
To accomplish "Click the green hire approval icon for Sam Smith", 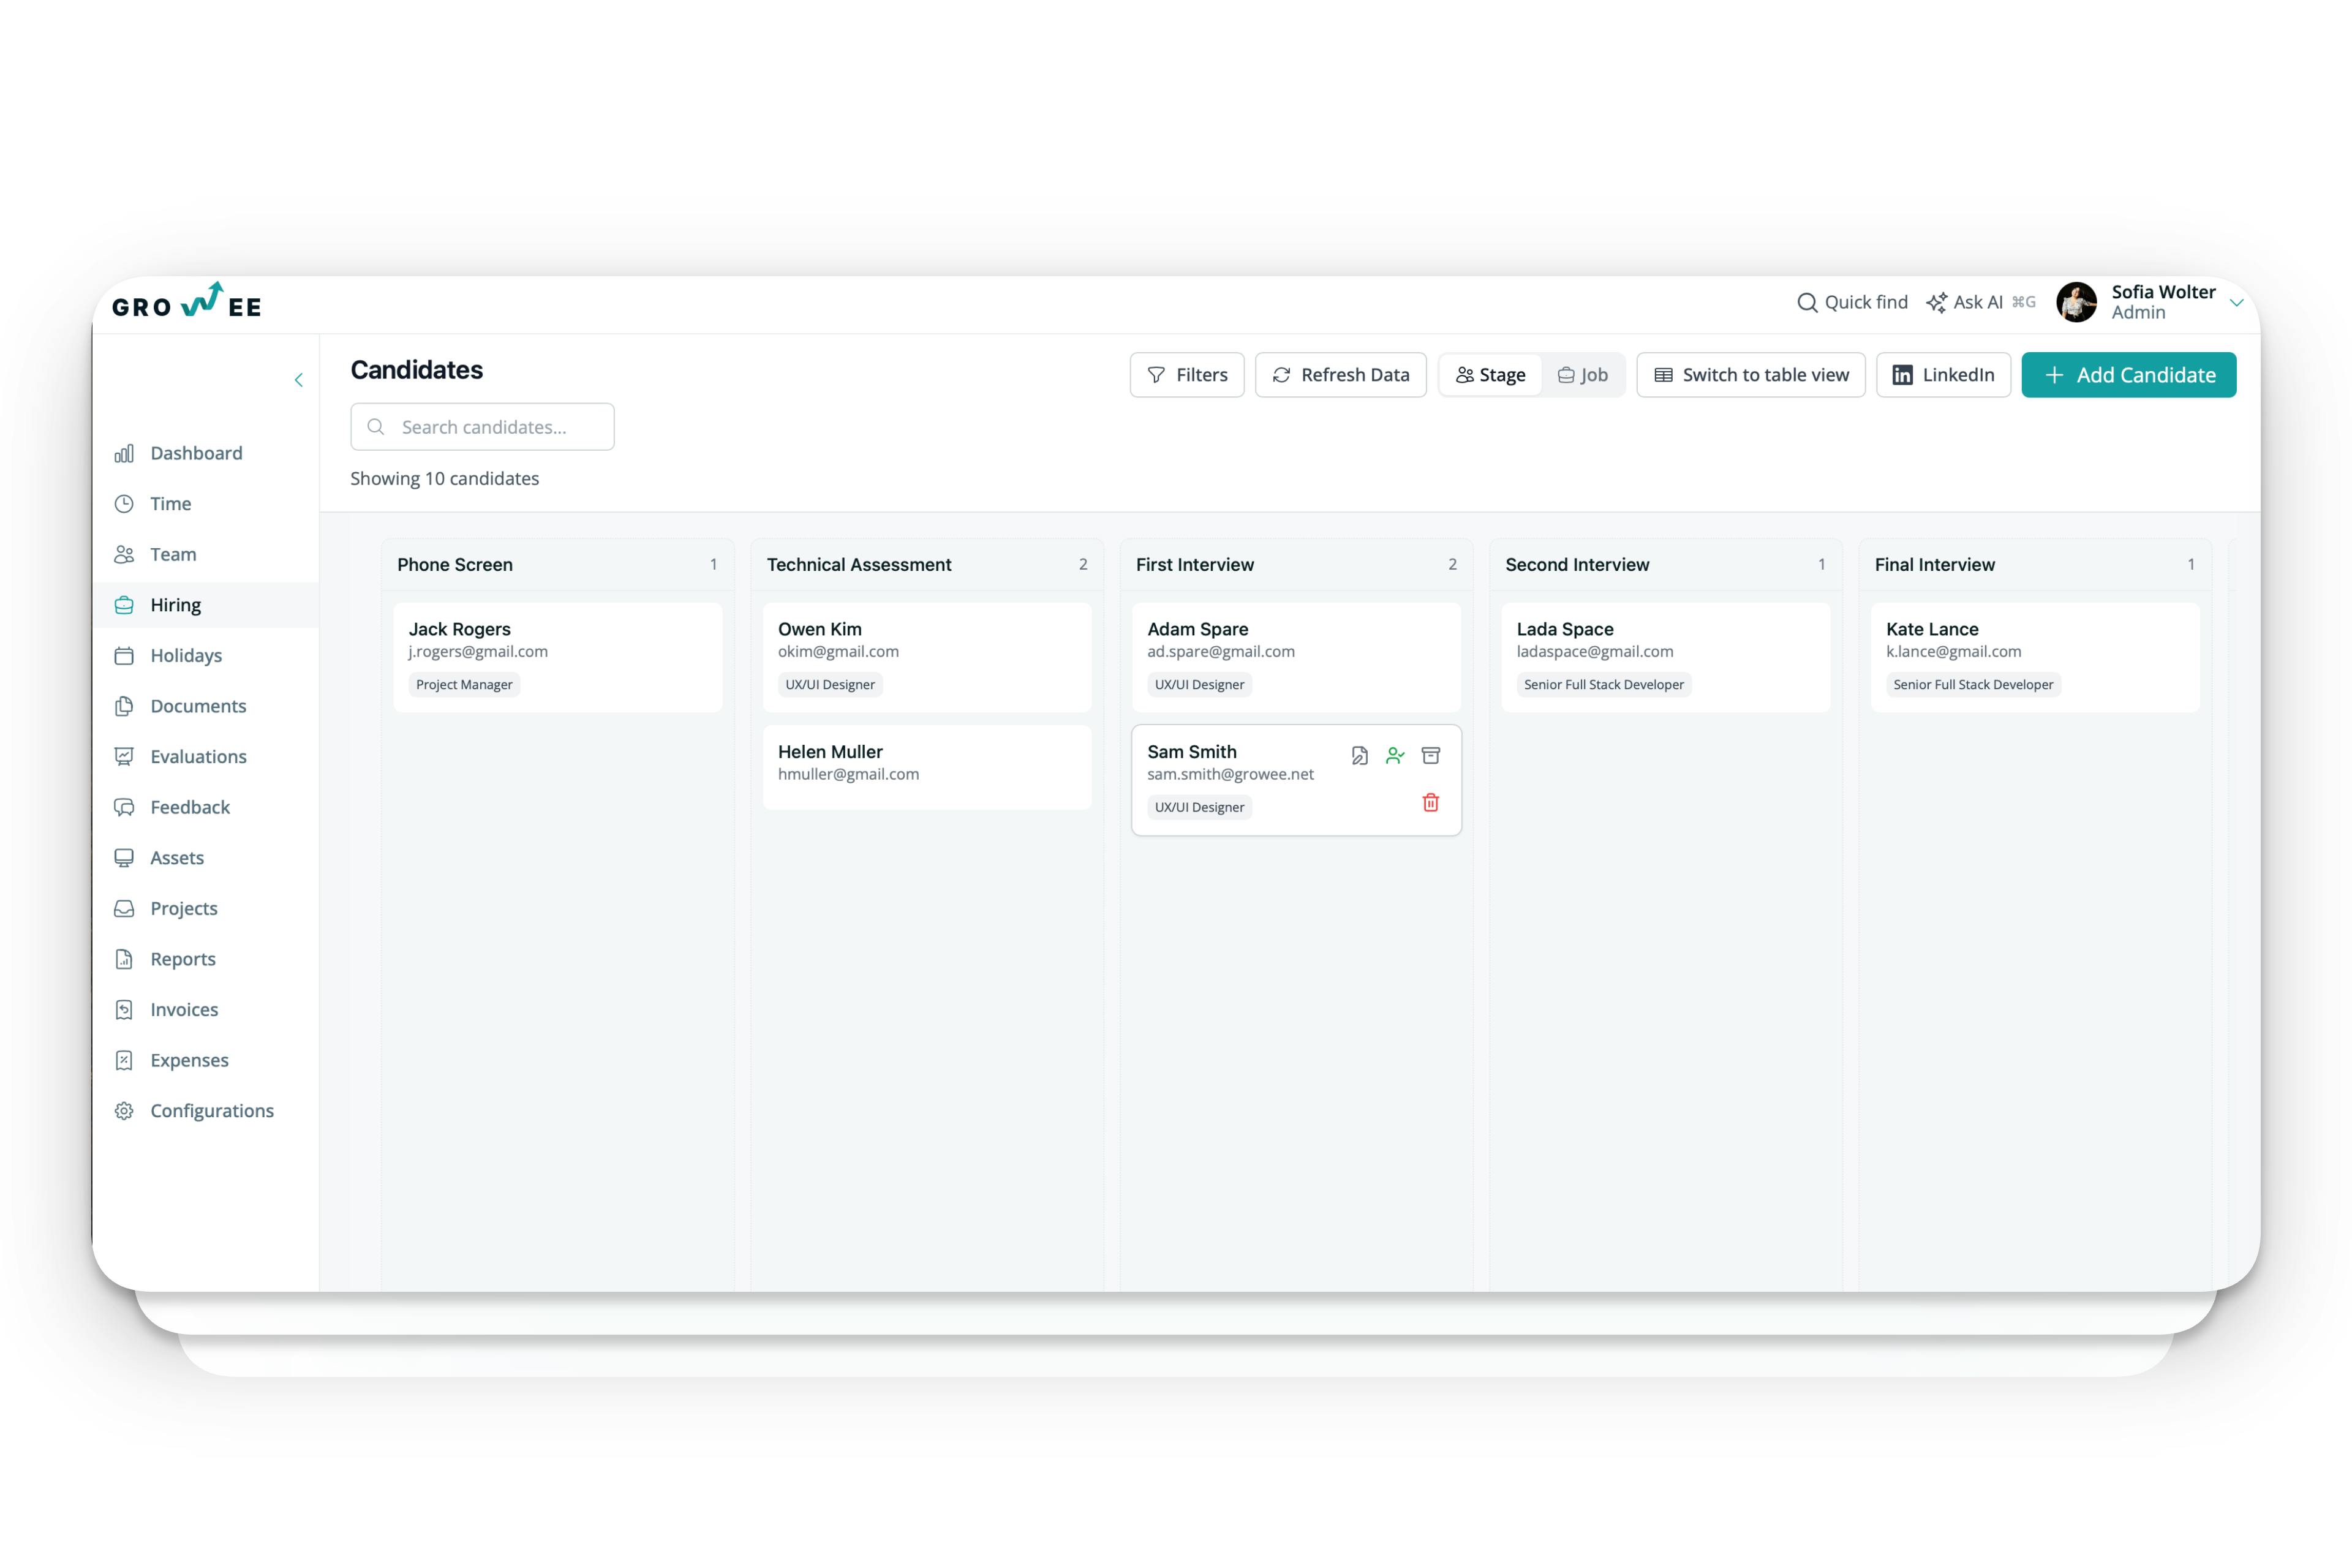I will (1395, 756).
